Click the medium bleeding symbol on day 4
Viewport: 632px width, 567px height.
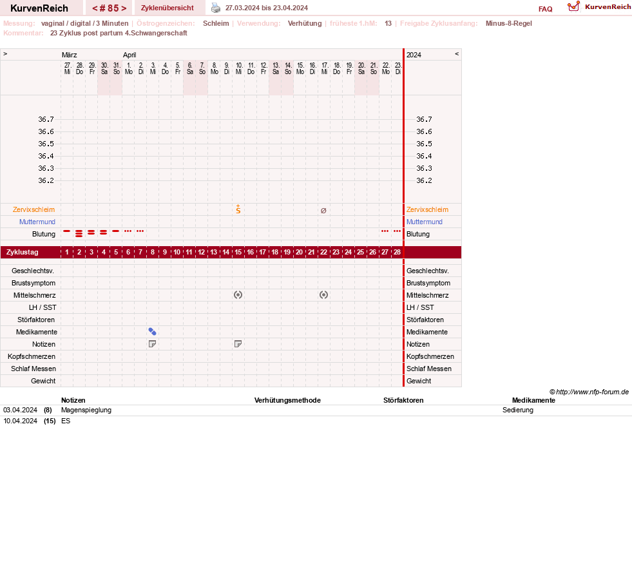pos(104,233)
